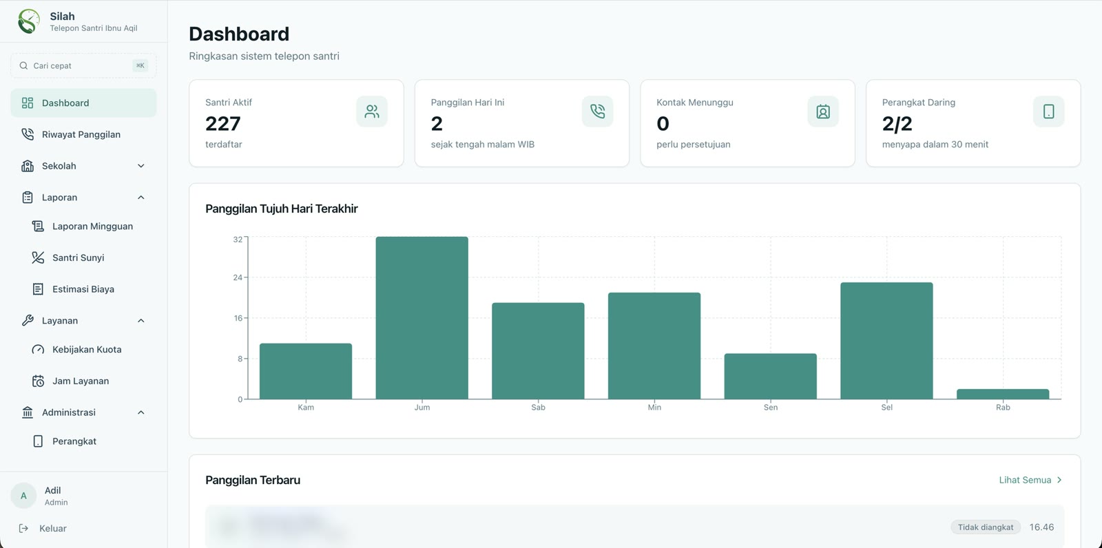Click the Panggilan Hari Ini phone icon
This screenshot has width=1102, height=548.
(x=597, y=112)
